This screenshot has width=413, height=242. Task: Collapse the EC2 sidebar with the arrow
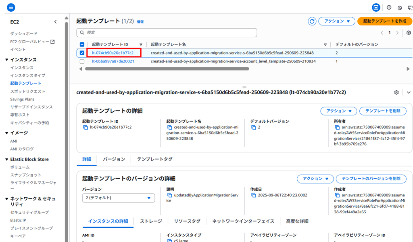point(55,22)
